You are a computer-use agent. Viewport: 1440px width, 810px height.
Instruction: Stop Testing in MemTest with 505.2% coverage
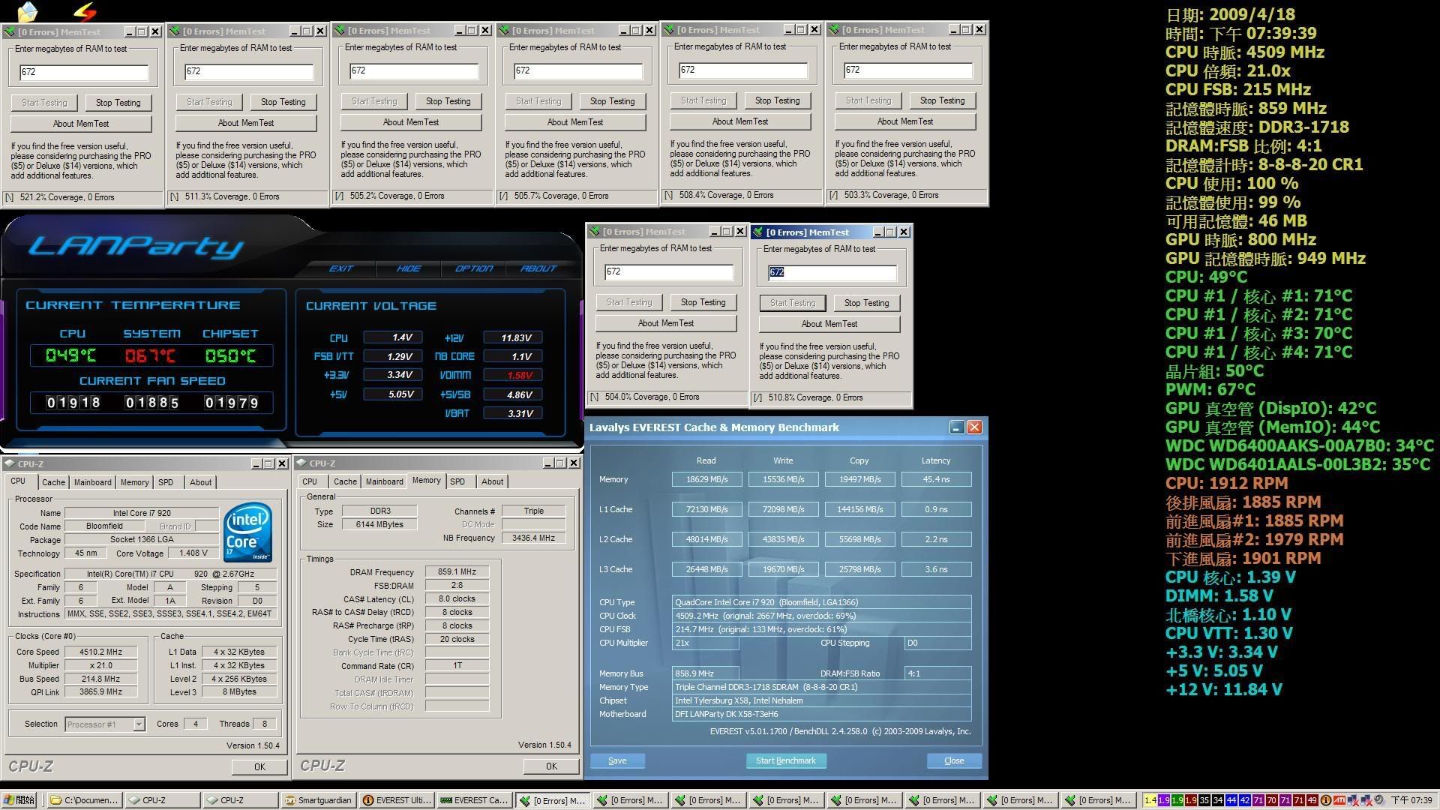click(448, 101)
